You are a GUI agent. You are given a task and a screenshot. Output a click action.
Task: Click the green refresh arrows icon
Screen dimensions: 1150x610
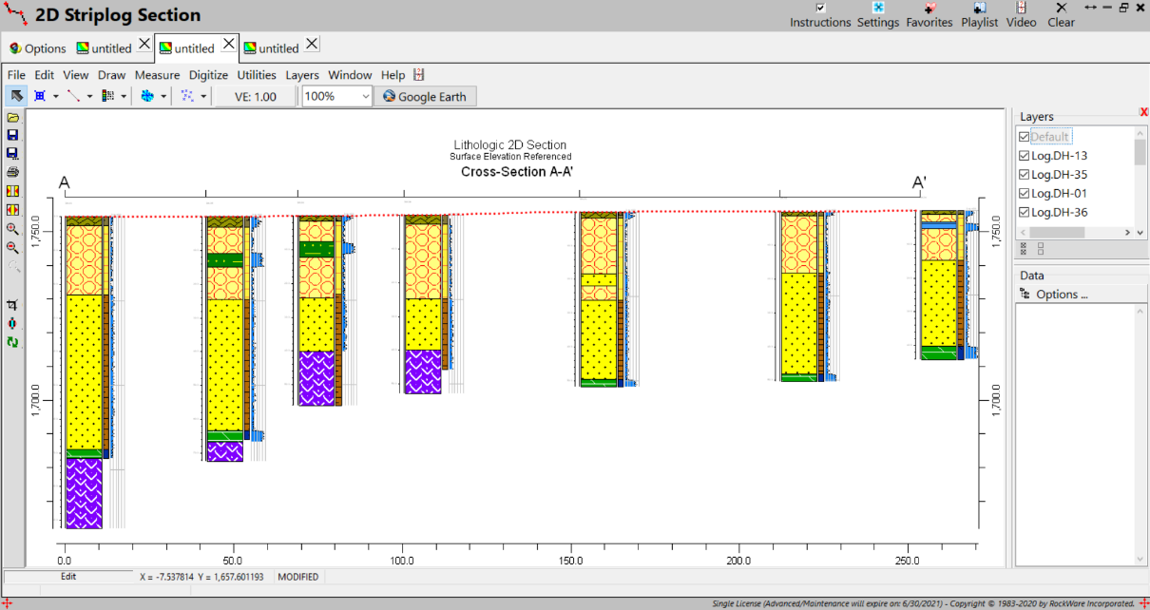[13, 342]
